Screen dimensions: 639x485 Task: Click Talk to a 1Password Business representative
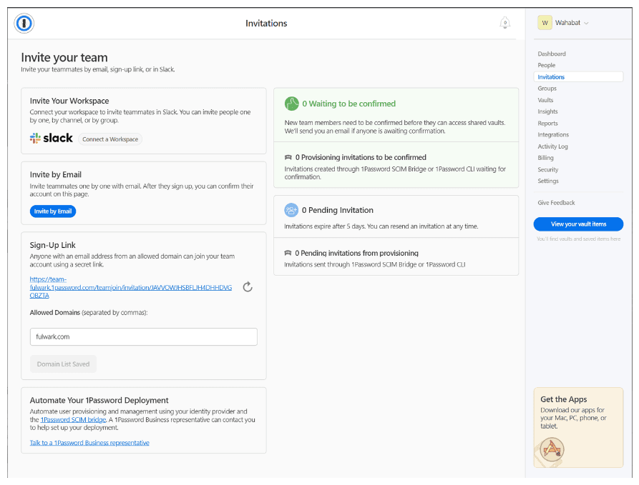(89, 443)
